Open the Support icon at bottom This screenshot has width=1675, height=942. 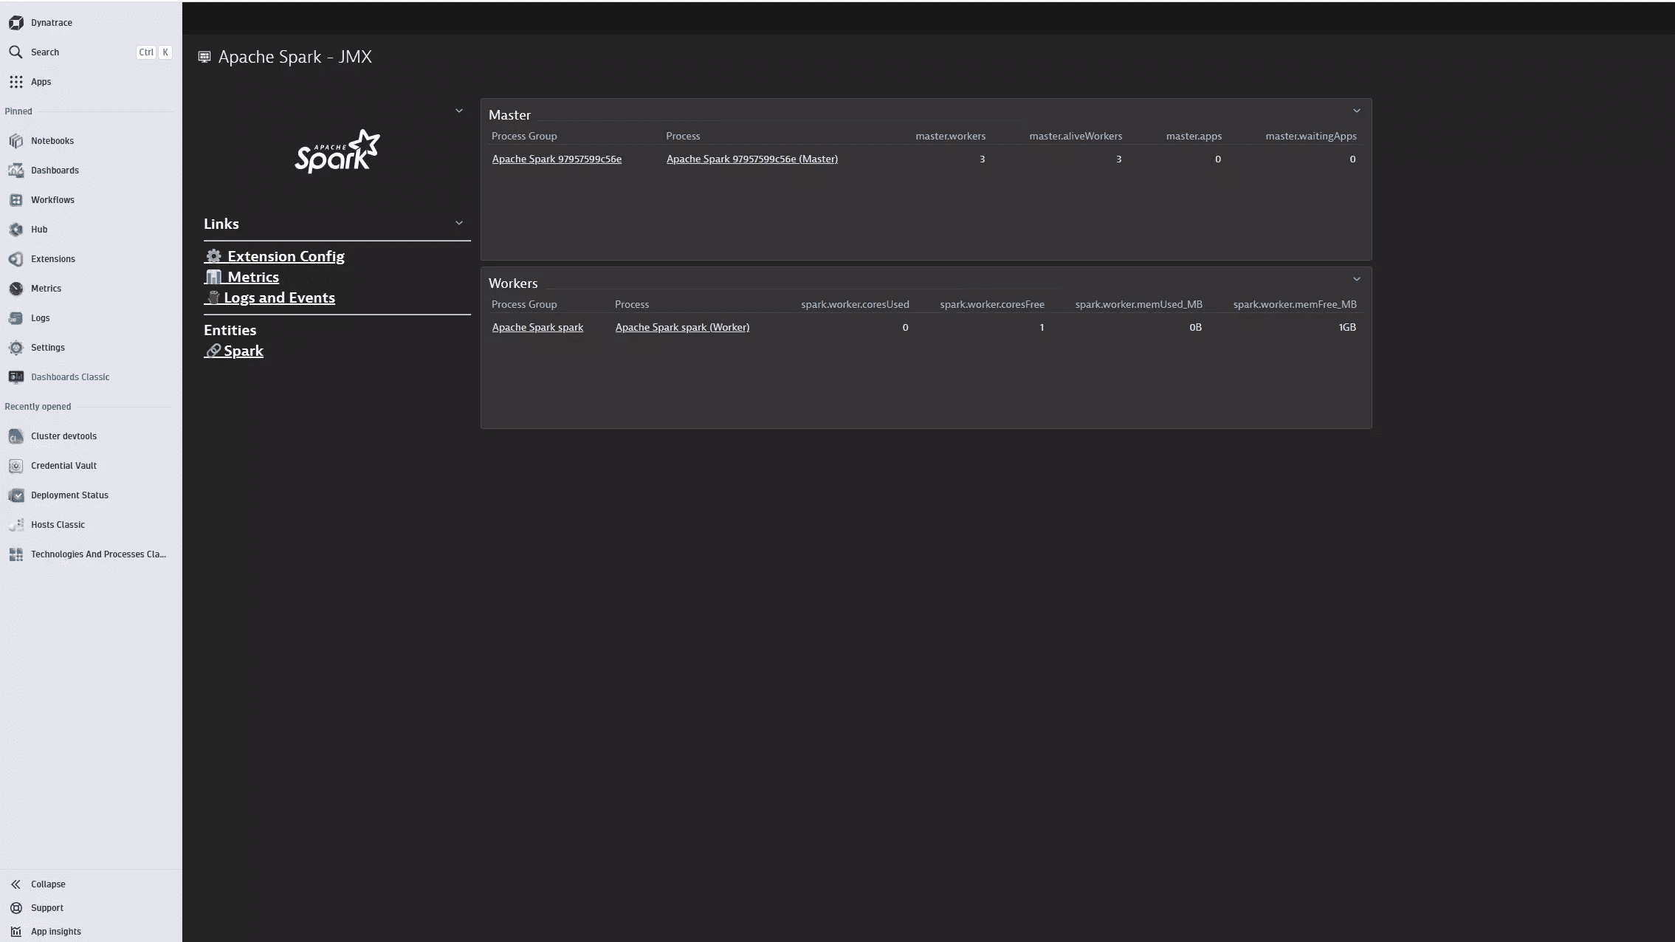point(16,908)
